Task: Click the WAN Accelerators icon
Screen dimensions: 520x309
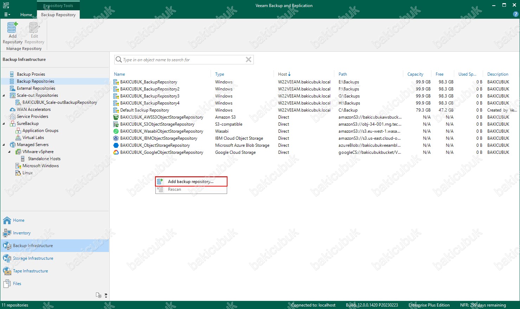Action: click(13, 109)
